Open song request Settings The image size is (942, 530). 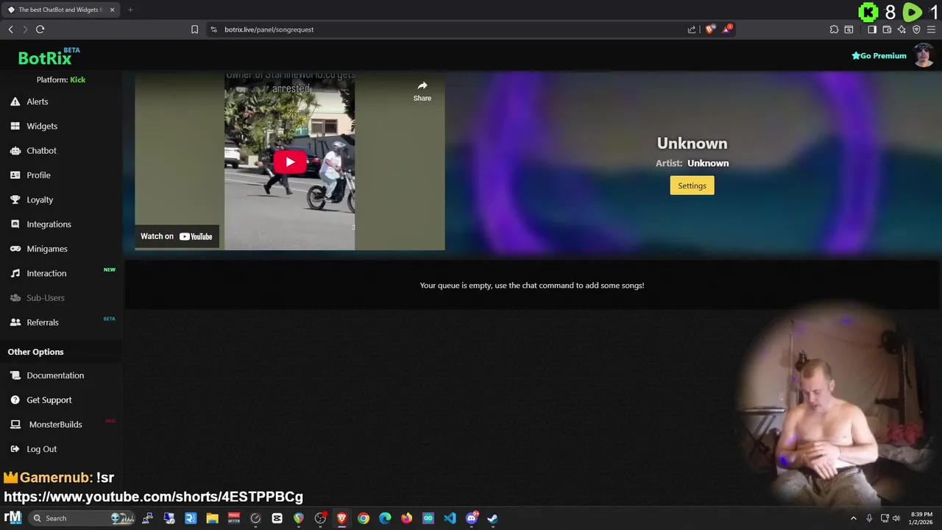coord(692,185)
